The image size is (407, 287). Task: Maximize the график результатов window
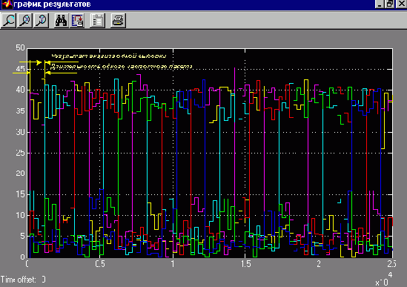click(390, 4)
